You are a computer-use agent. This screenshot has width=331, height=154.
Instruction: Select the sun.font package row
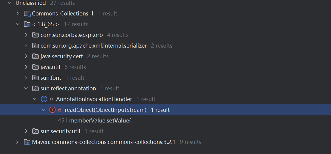(165, 78)
